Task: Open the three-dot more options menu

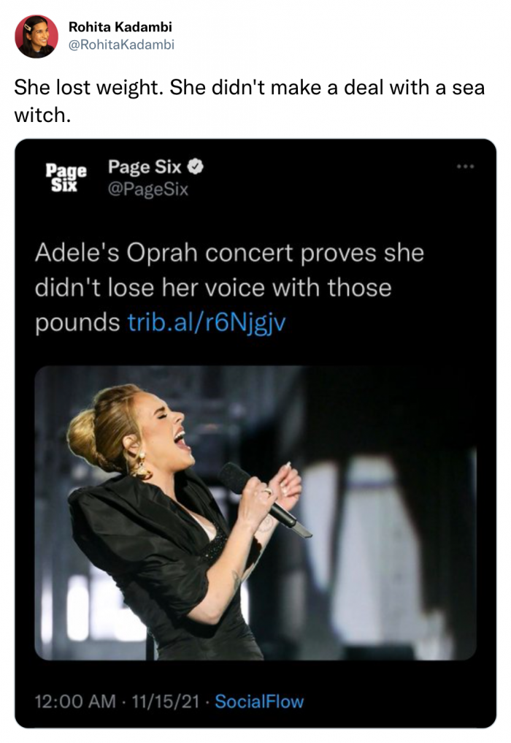Action: [465, 167]
